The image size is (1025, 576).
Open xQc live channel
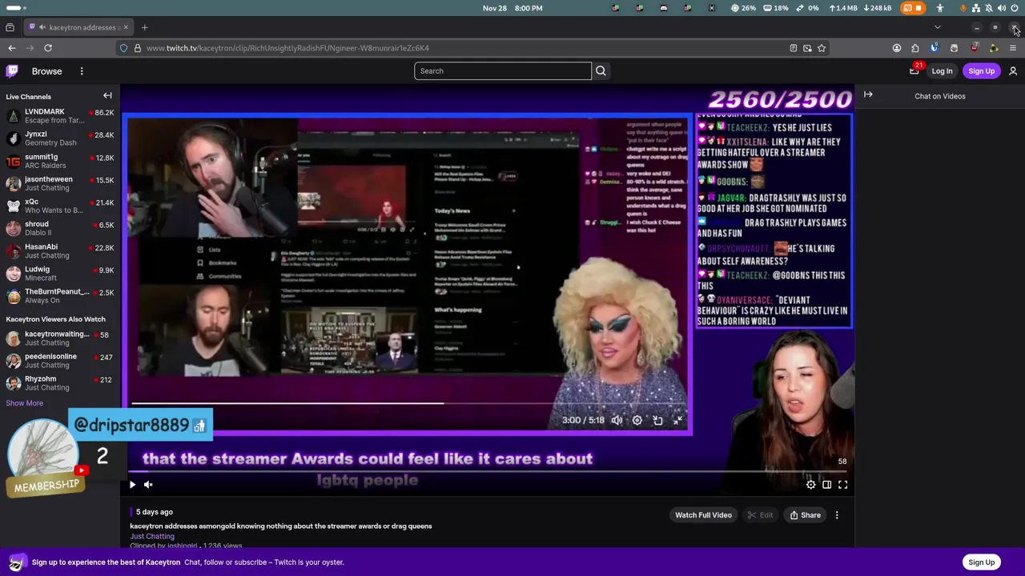click(x=60, y=206)
